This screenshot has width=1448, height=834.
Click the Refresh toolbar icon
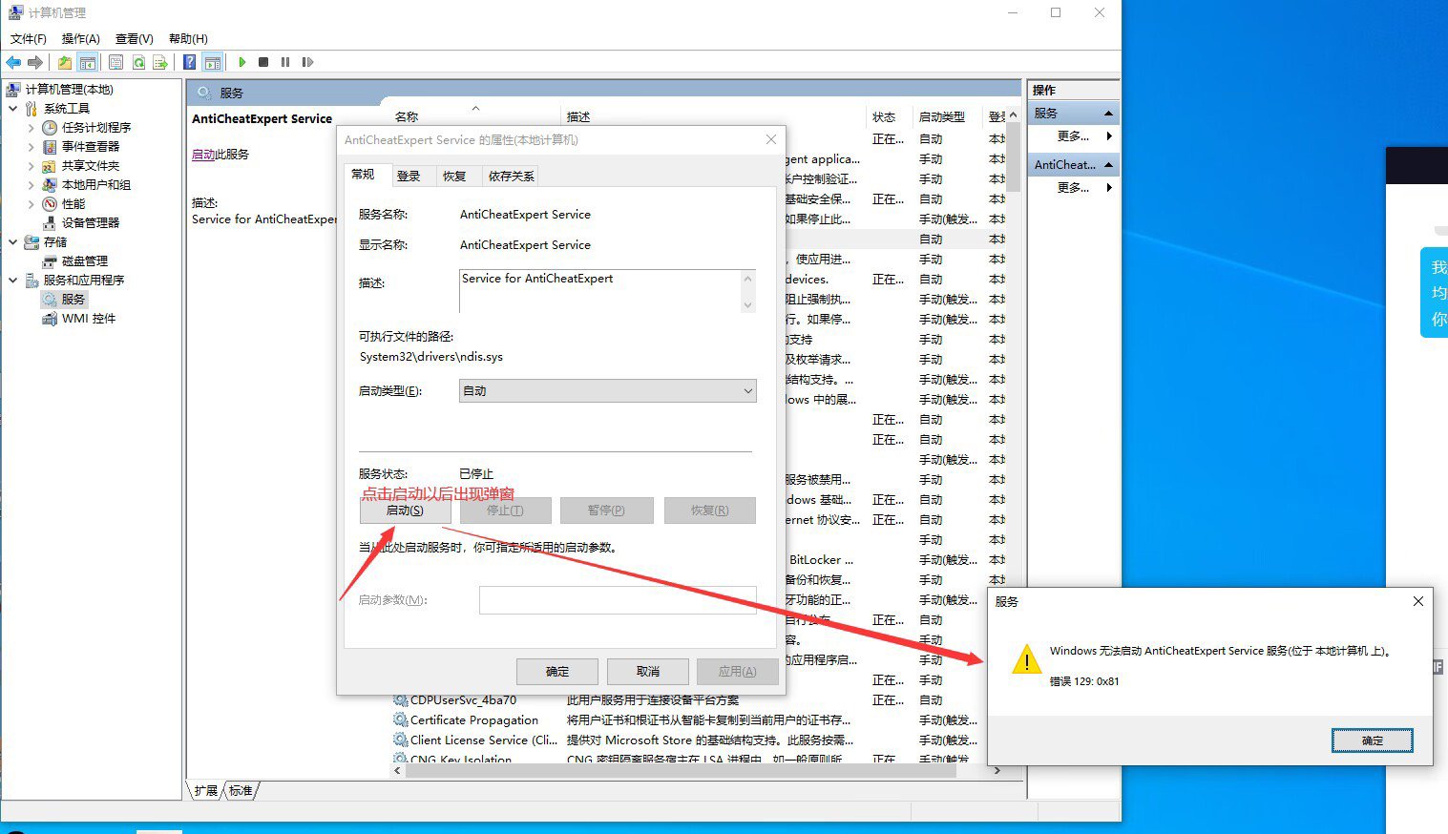pos(138,62)
